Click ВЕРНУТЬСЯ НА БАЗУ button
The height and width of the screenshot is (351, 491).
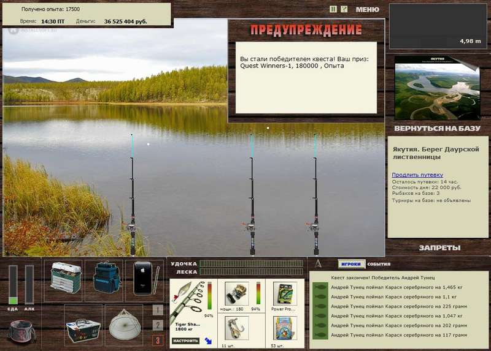437,129
